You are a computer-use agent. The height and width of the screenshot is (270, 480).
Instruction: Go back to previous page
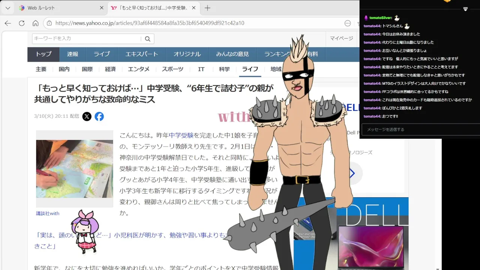[x=8, y=23]
